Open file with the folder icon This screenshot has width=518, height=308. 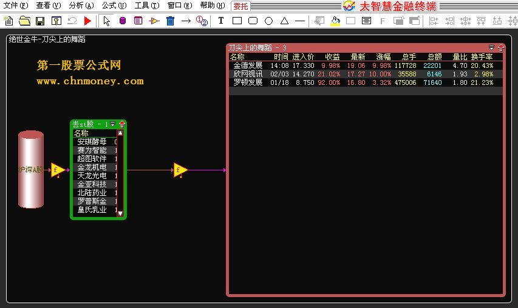24,21
